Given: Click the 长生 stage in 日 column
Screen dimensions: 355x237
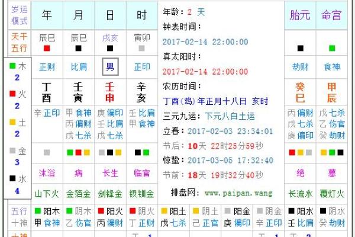Looking at the screenshot, I should 109,173.
